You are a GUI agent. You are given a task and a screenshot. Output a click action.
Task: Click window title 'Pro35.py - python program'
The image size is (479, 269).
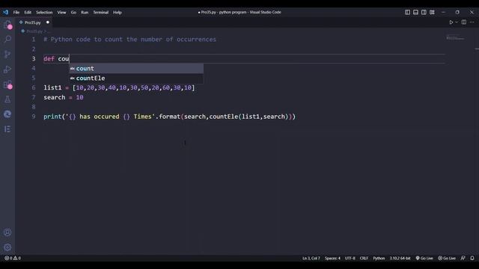pyautogui.click(x=224, y=12)
